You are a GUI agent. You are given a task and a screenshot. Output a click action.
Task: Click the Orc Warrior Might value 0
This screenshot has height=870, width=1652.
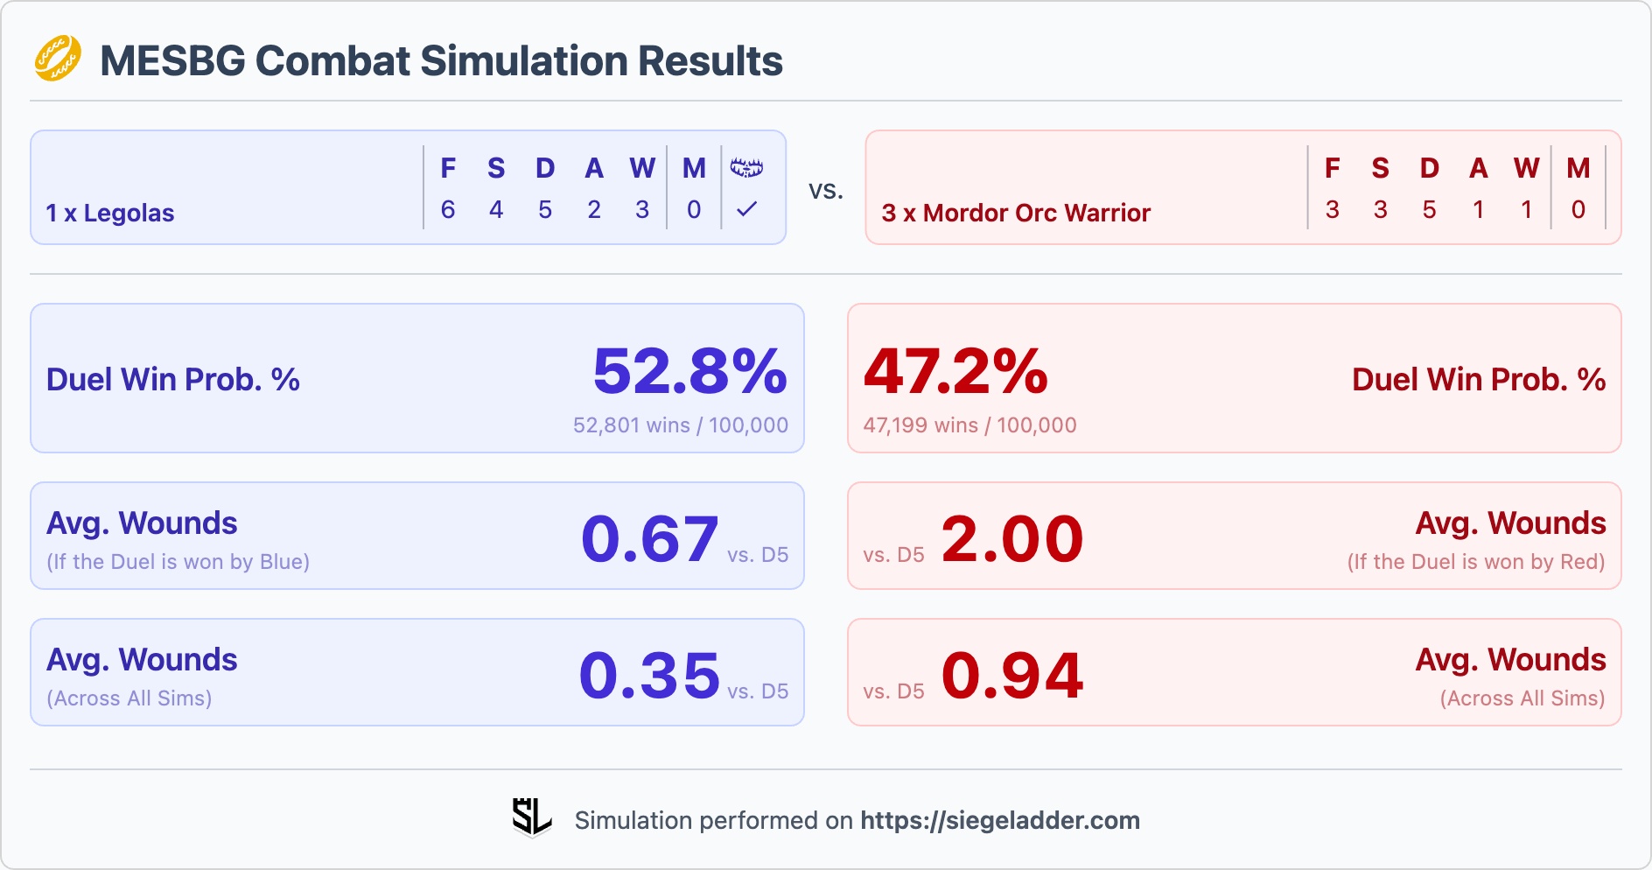click(x=1578, y=209)
